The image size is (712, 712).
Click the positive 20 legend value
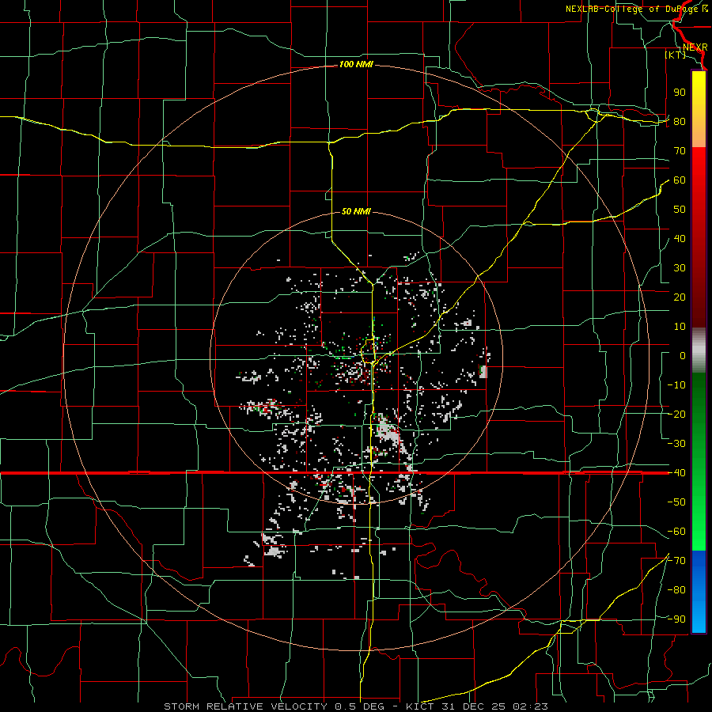[680, 297]
